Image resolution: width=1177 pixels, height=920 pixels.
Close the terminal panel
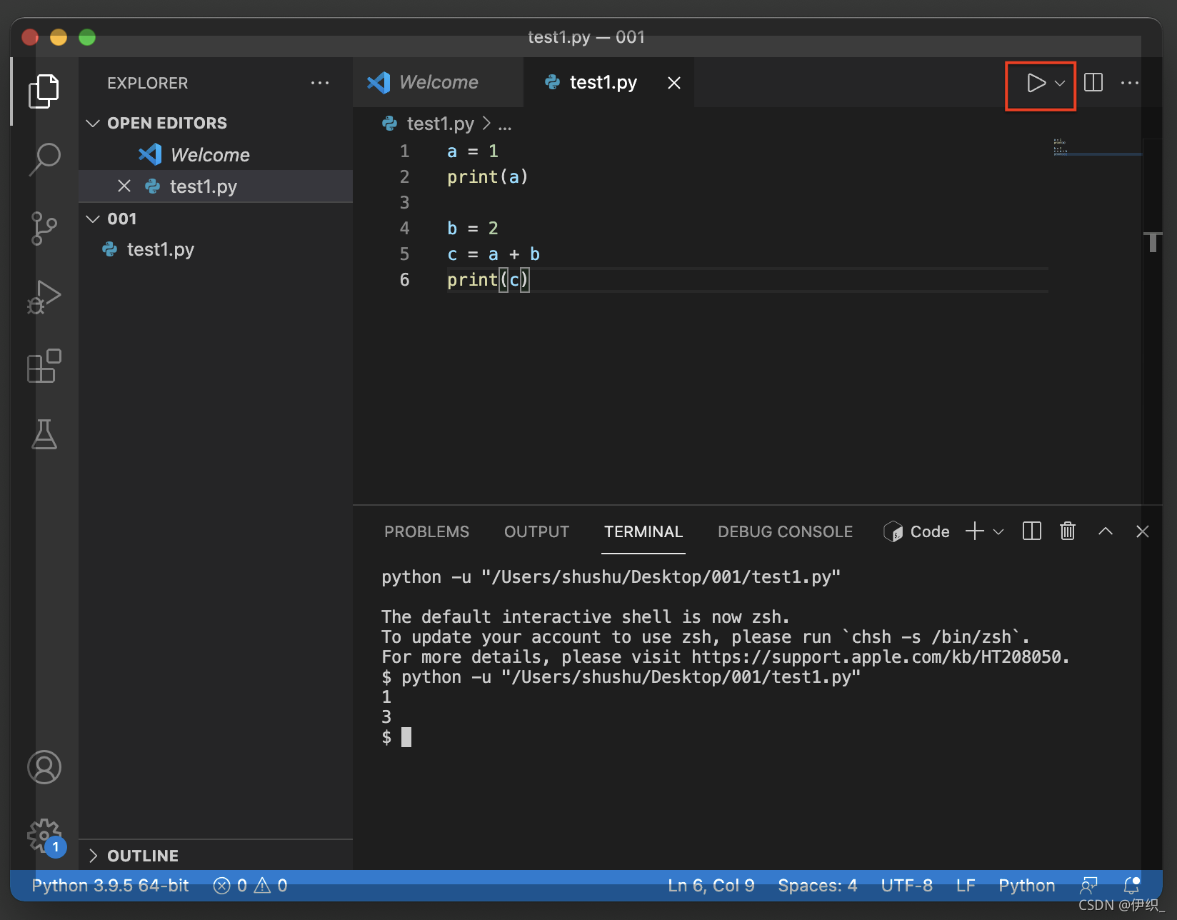point(1143,531)
